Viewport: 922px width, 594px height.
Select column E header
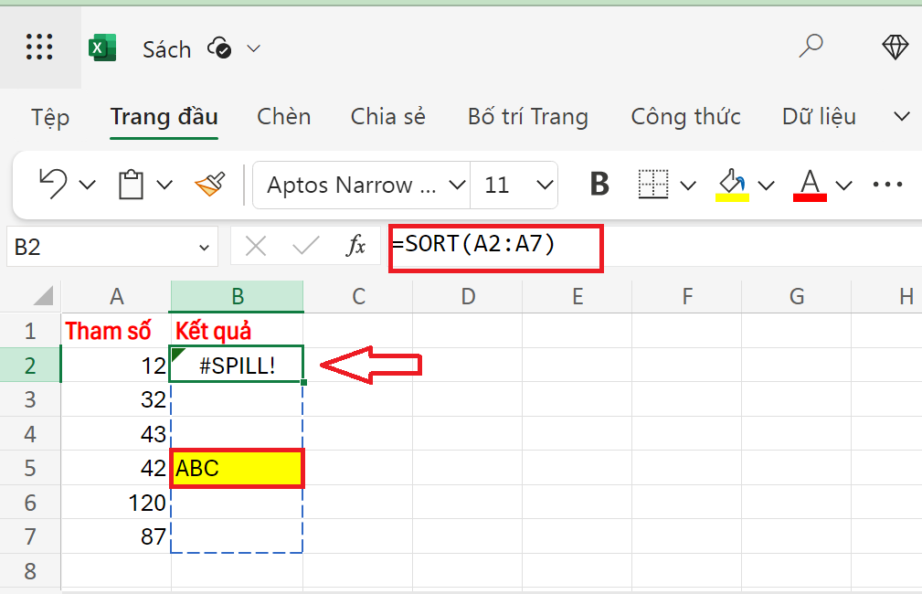click(578, 296)
